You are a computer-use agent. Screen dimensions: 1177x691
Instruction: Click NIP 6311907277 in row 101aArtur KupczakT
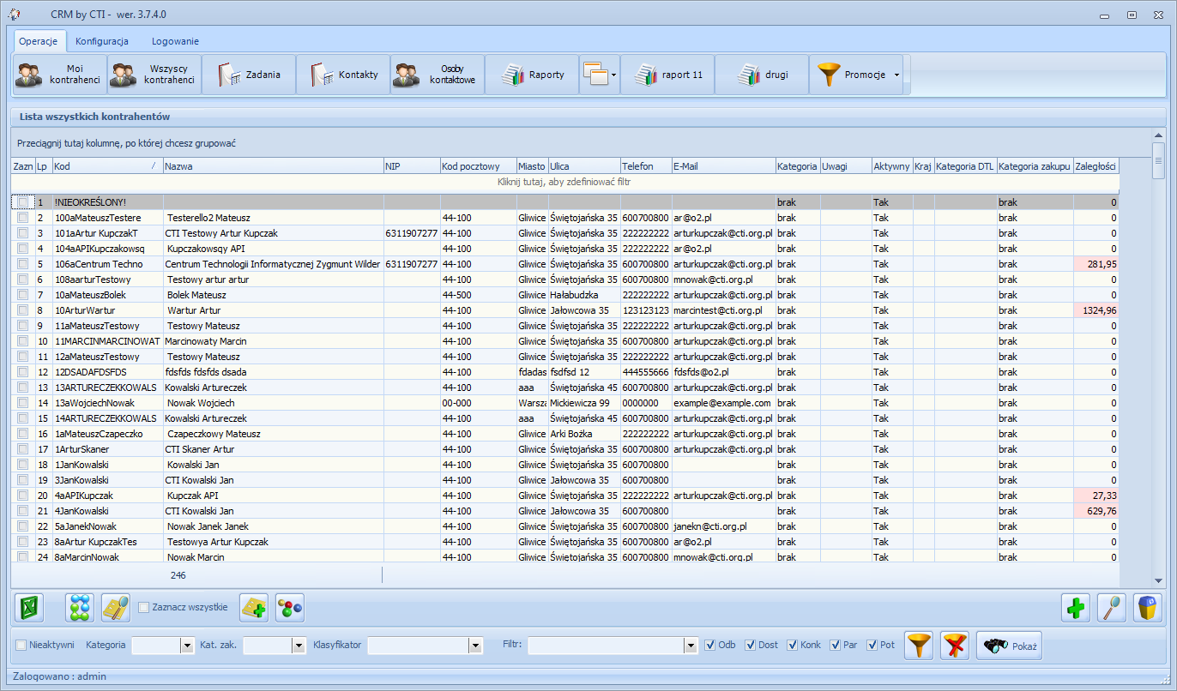pyautogui.click(x=412, y=233)
